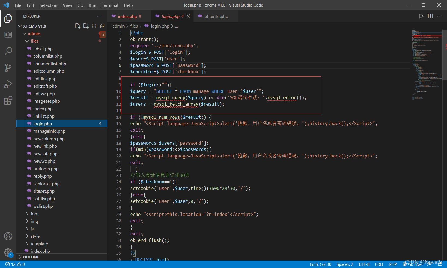Click login.php in the breadcrumb path
Image resolution: width=447 pixels, height=268 pixels.
(x=160, y=26)
